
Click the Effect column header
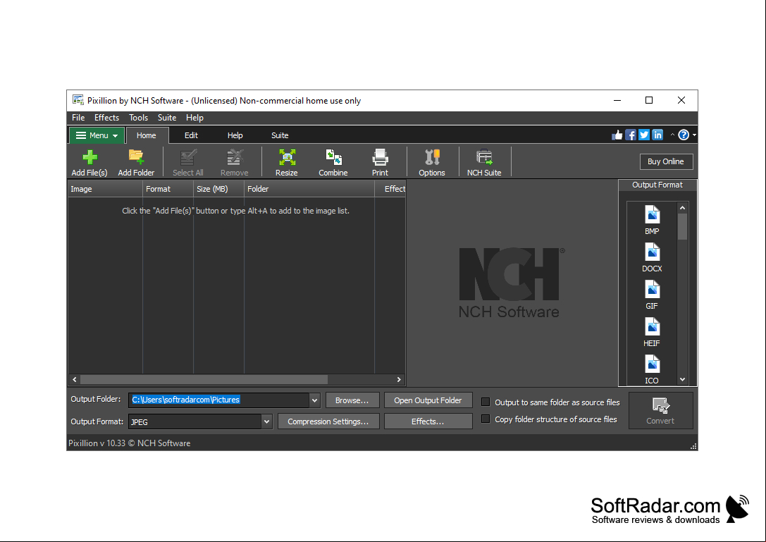click(390, 189)
